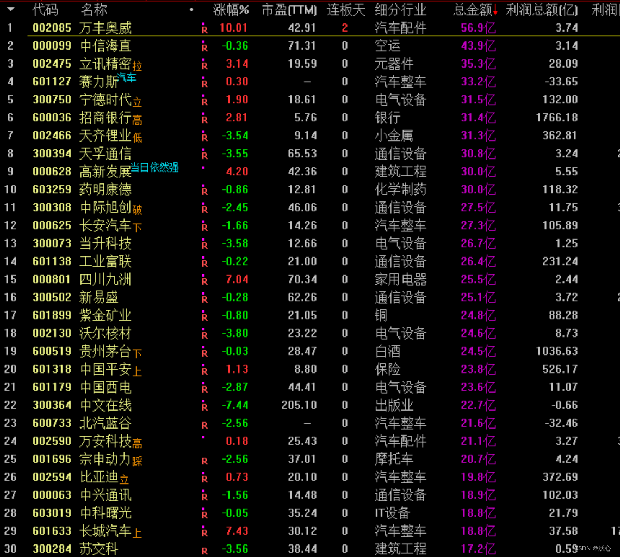Image resolution: width=620 pixels, height=557 pixels.
Task: Click the R marker icon for 药明康德
Action: (x=204, y=190)
